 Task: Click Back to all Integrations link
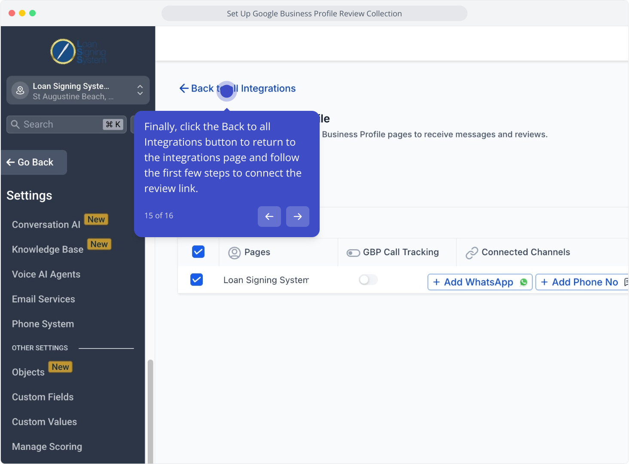pyautogui.click(x=238, y=89)
